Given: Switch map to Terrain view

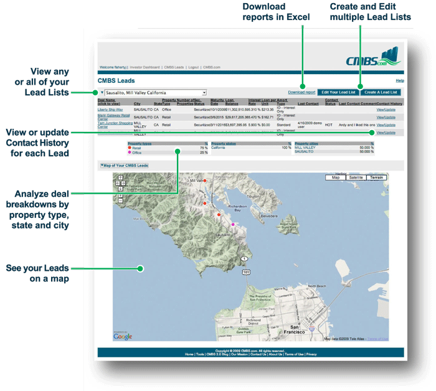Looking at the screenshot, I should tap(376, 177).
